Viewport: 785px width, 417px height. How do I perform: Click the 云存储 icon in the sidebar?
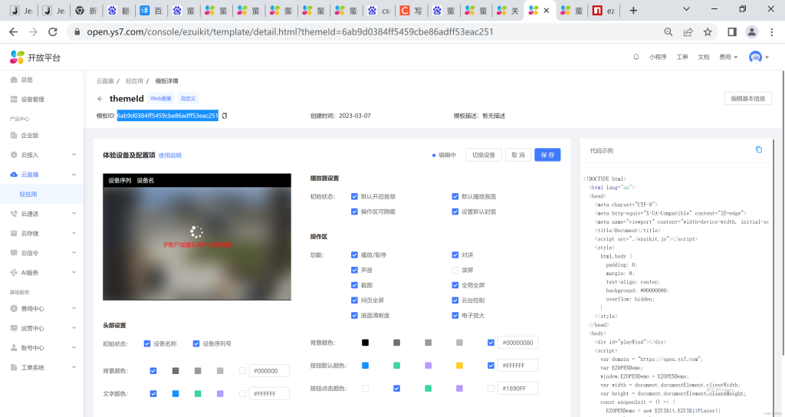click(14, 233)
